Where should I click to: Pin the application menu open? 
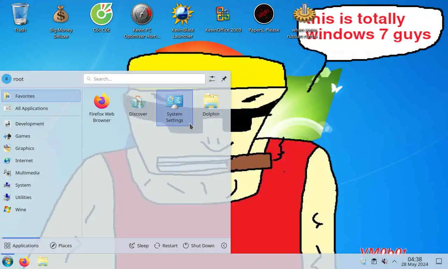click(x=224, y=79)
